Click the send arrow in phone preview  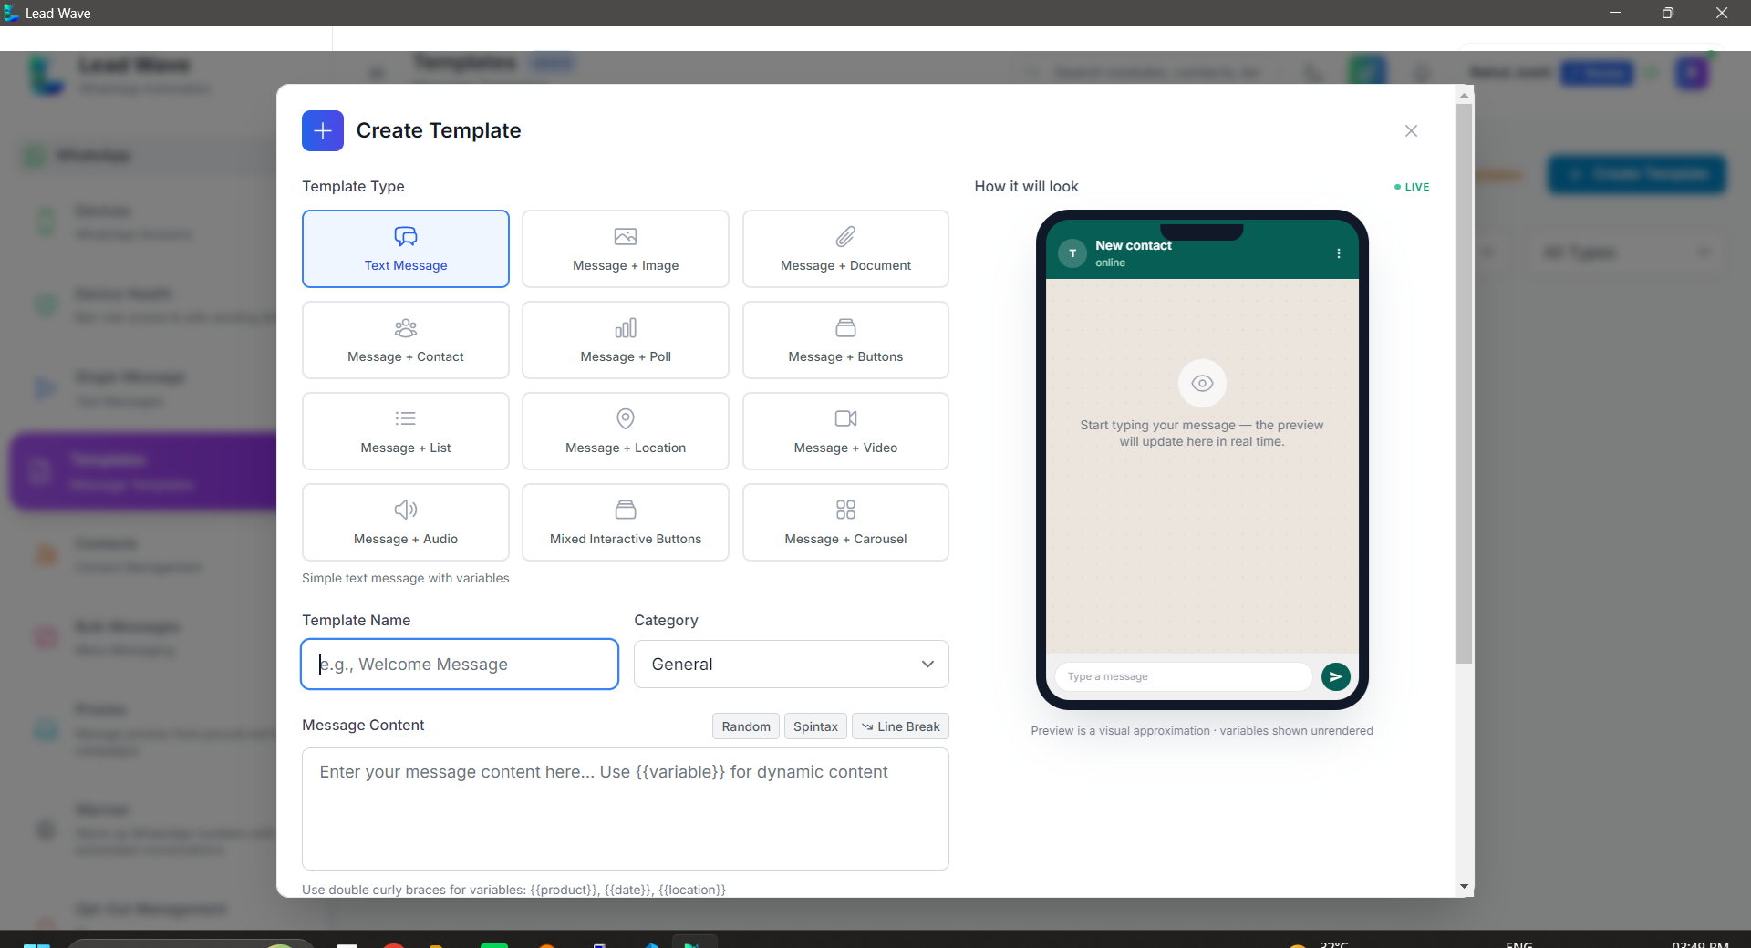pyautogui.click(x=1336, y=676)
